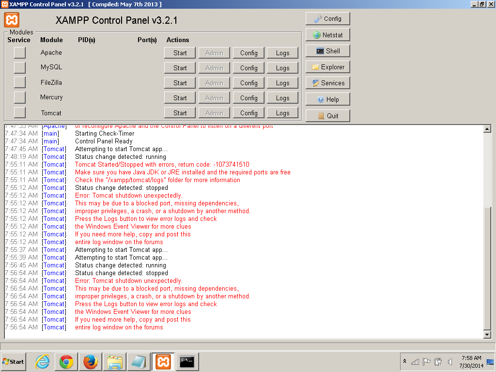The width and height of the screenshot is (496, 372).
Task: Open the Explorer side button
Action: [327, 67]
